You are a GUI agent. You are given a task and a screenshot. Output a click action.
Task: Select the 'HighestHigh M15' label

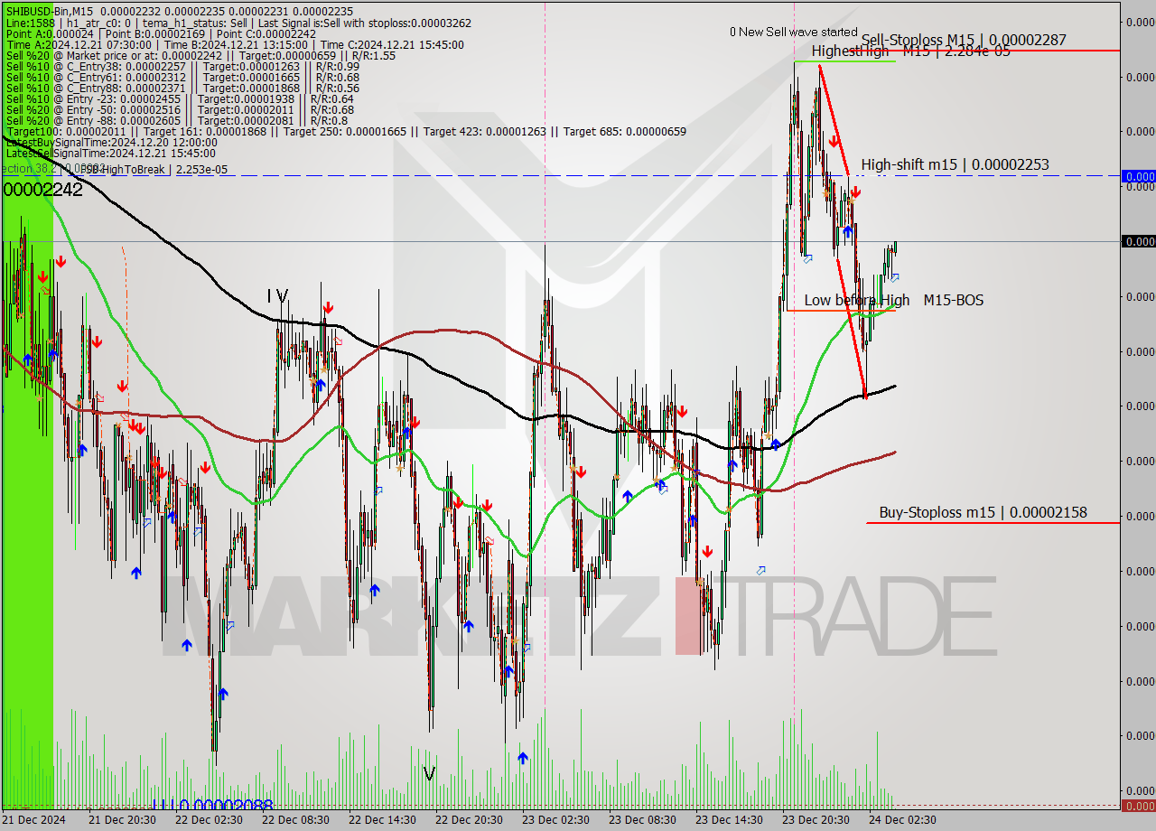coord(910,51)
